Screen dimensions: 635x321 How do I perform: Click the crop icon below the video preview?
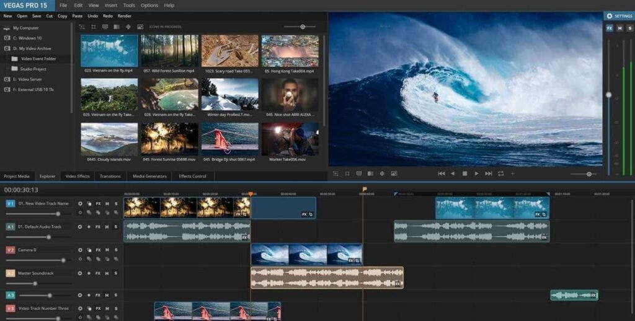click(347, 174)
